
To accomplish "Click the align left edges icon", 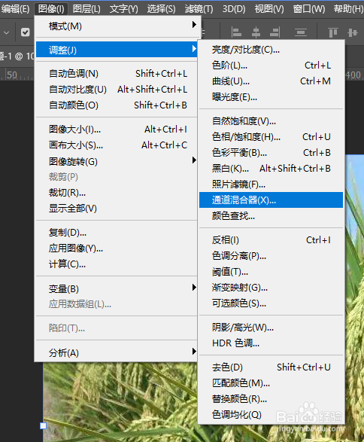I will point(236,32).
